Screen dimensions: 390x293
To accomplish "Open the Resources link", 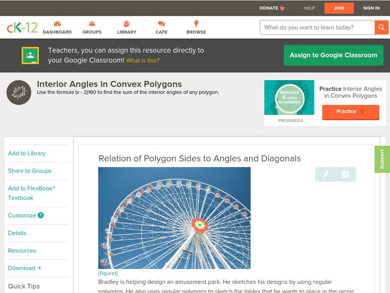I will [x=22, y=251].
